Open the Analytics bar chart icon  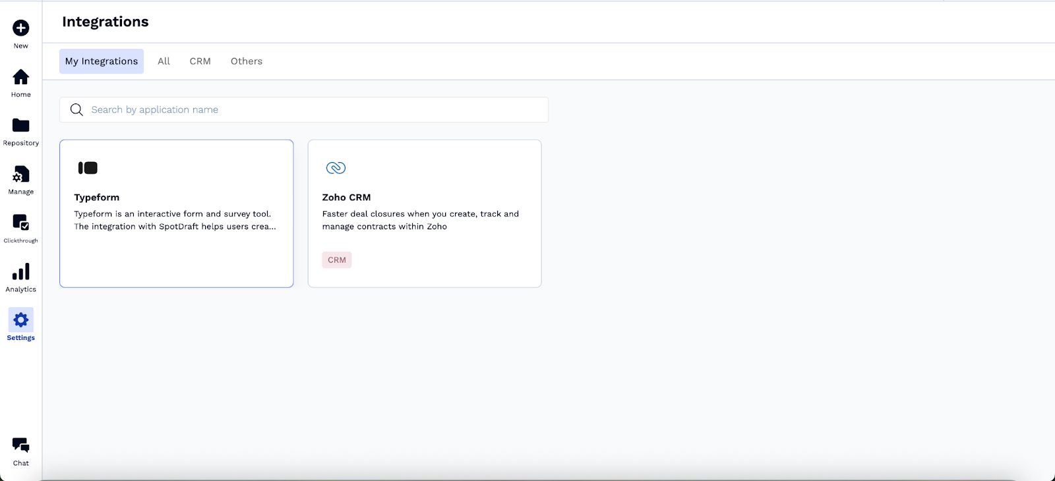pos(21,271)
